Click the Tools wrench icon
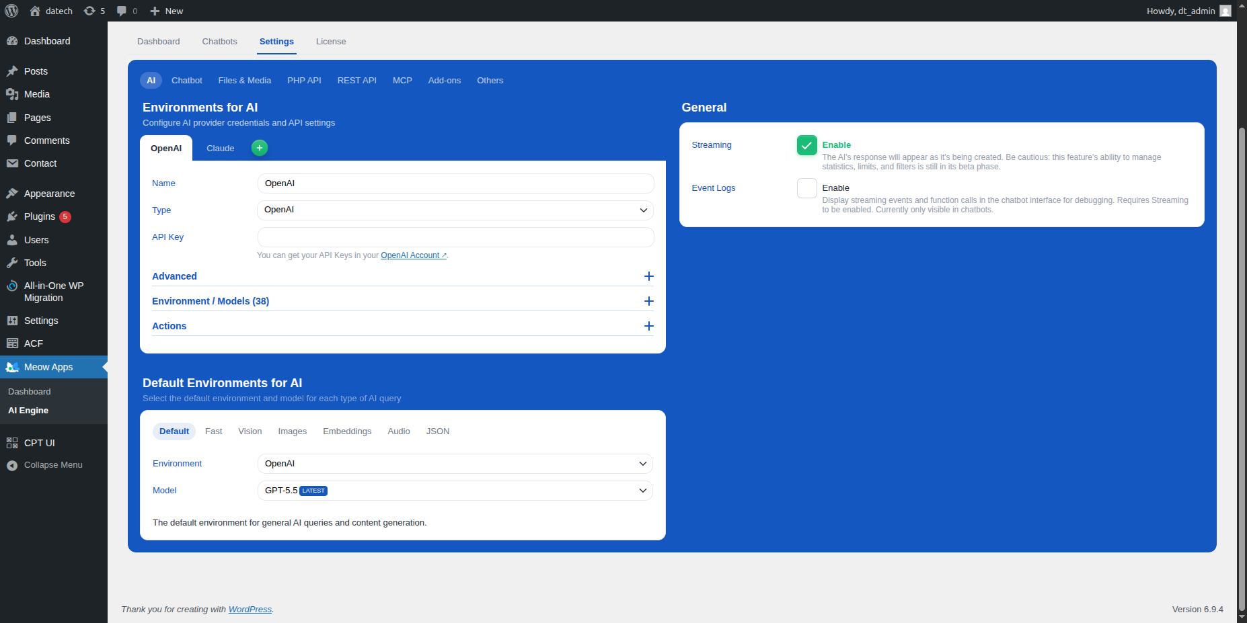 pyautogui.click(x=12, y=263)
